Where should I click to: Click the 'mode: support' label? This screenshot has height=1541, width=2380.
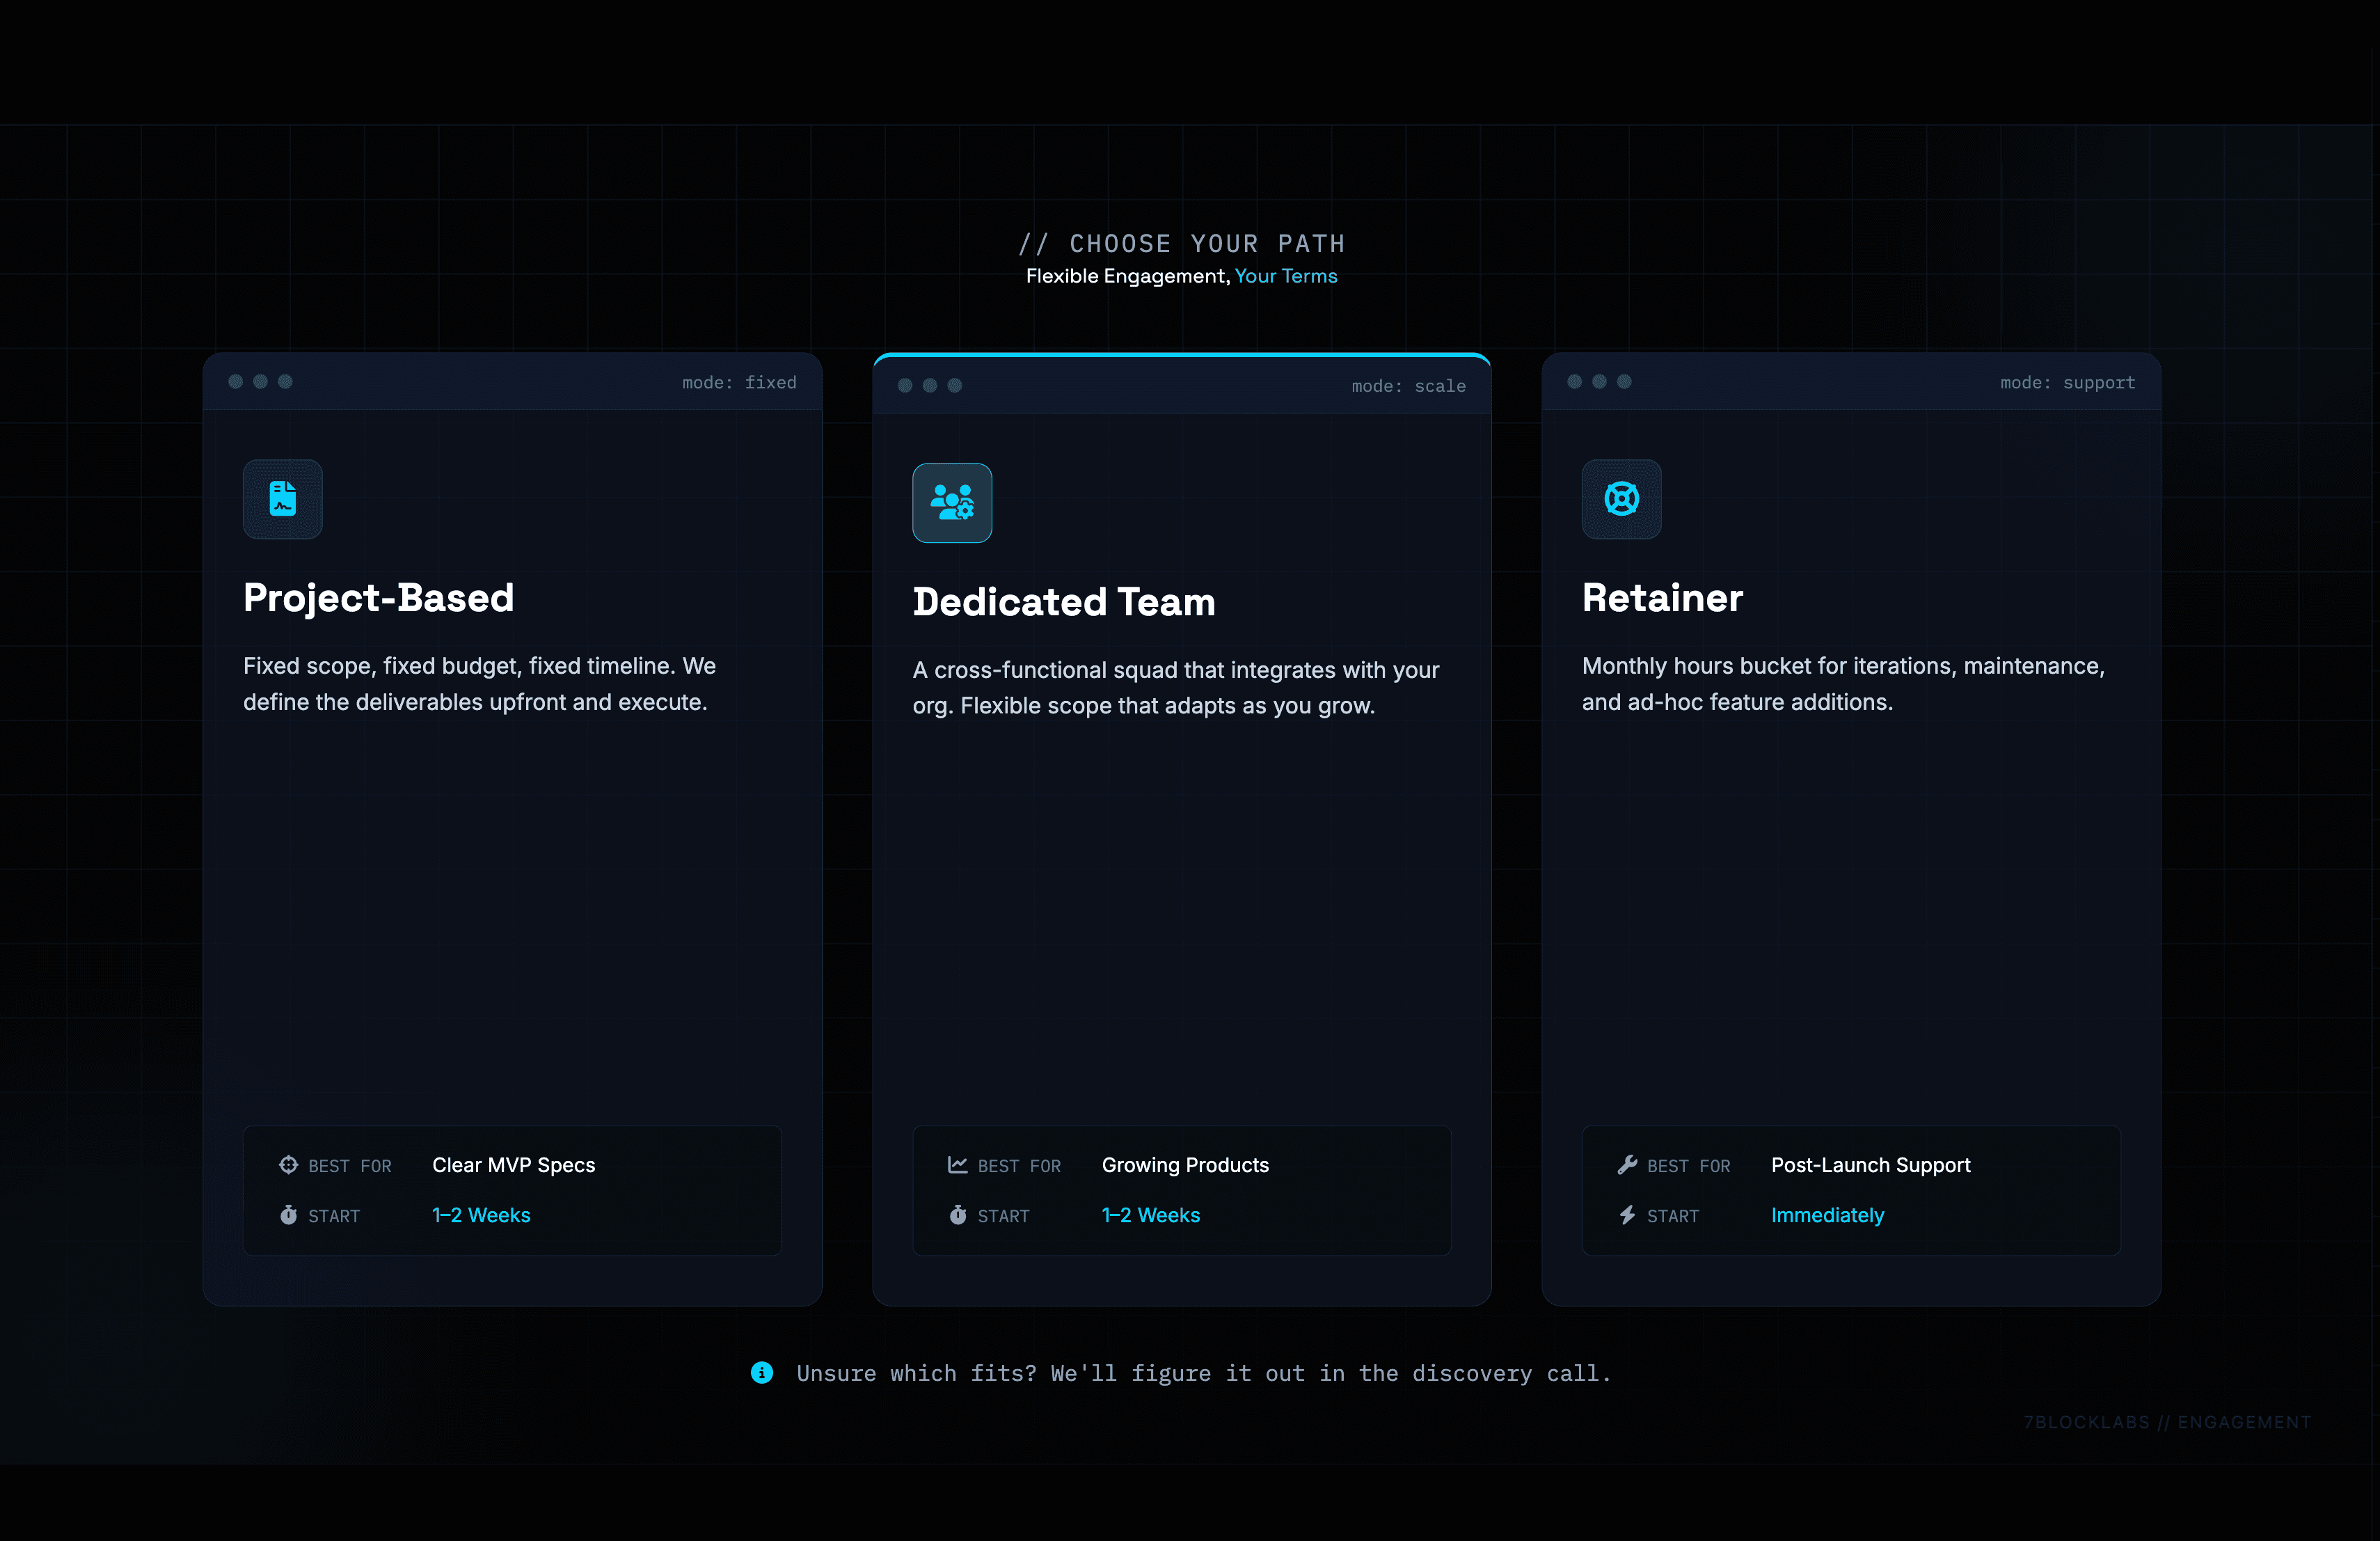click(x=2067, y=382)
